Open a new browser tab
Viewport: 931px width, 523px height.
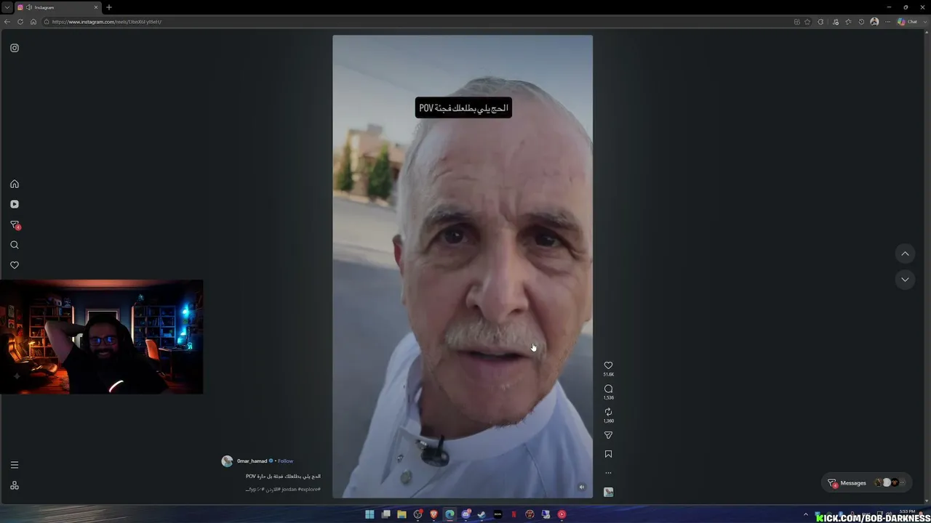click(109, 7)
